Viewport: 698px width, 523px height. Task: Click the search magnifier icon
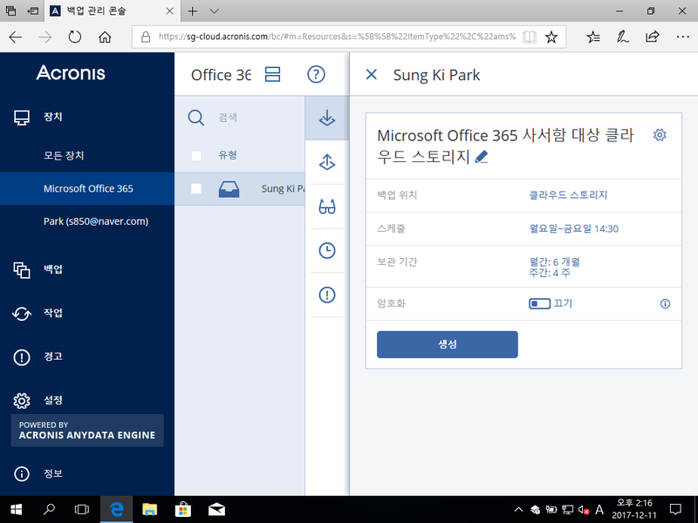point(195,118)
